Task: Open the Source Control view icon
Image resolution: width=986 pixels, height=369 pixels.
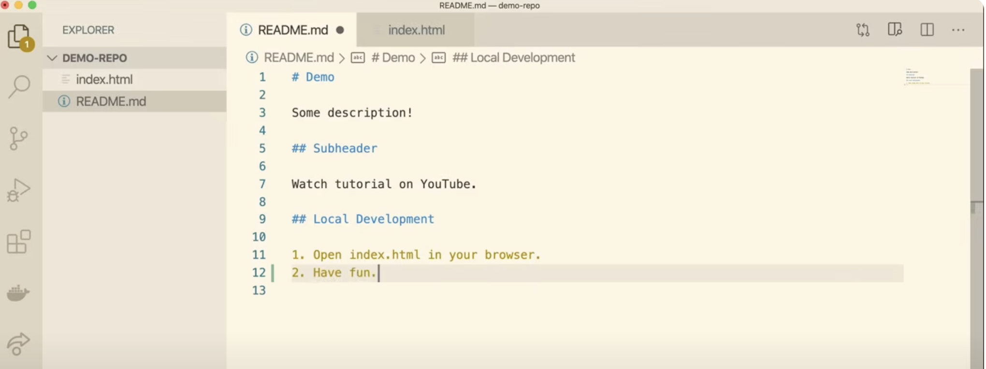Action: (x=18, y=139)
